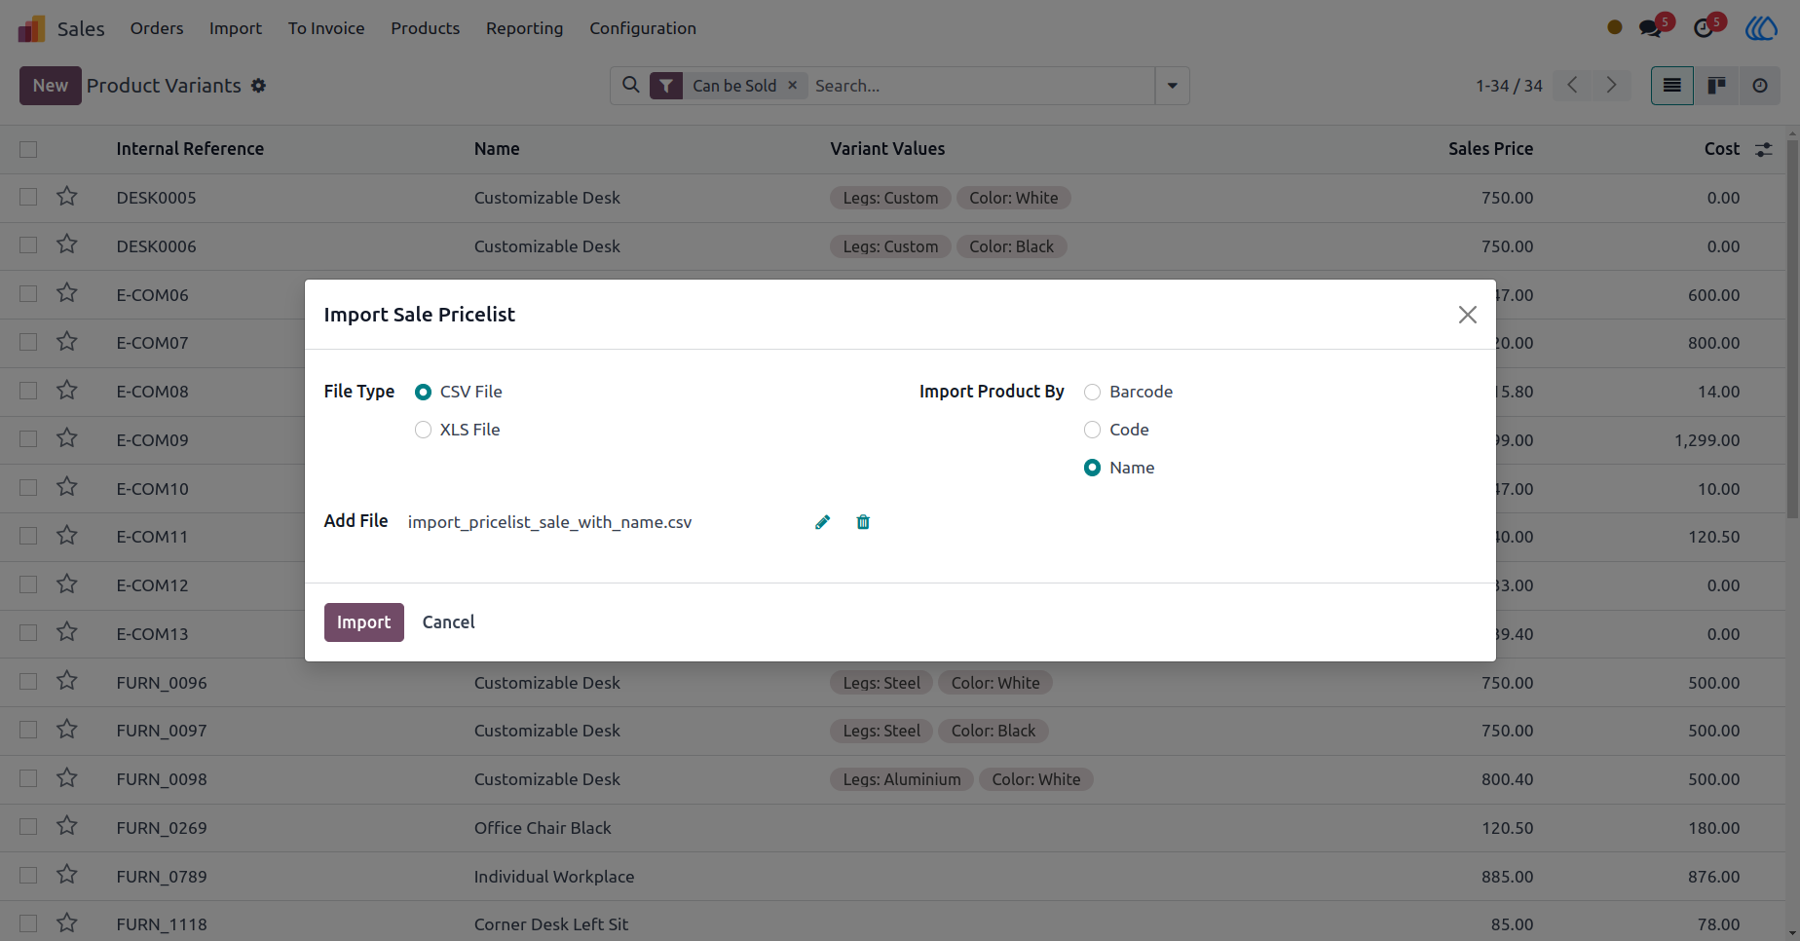Open the messages chat bubble icon
The height and width of the screenshot is (941, 1800).
click(x=1651, y=27)
